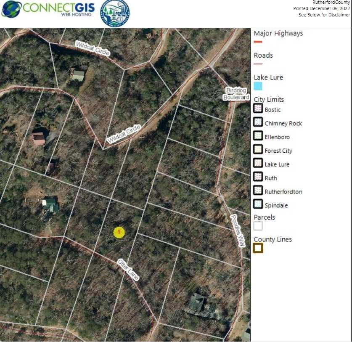
Task: Click the ConnectGIS globe logo
Action: click(x=11, y=9)
